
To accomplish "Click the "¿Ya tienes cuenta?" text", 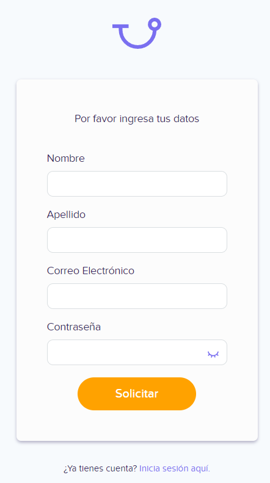I will tap(100, 469).
